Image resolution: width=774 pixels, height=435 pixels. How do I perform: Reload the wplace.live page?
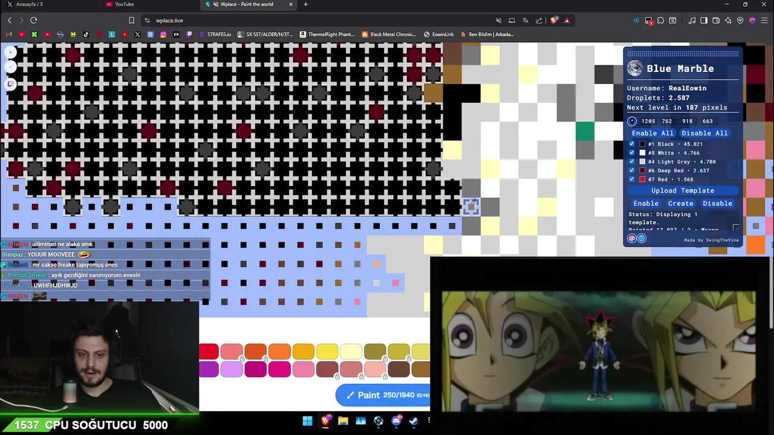(x=34, y=21)
